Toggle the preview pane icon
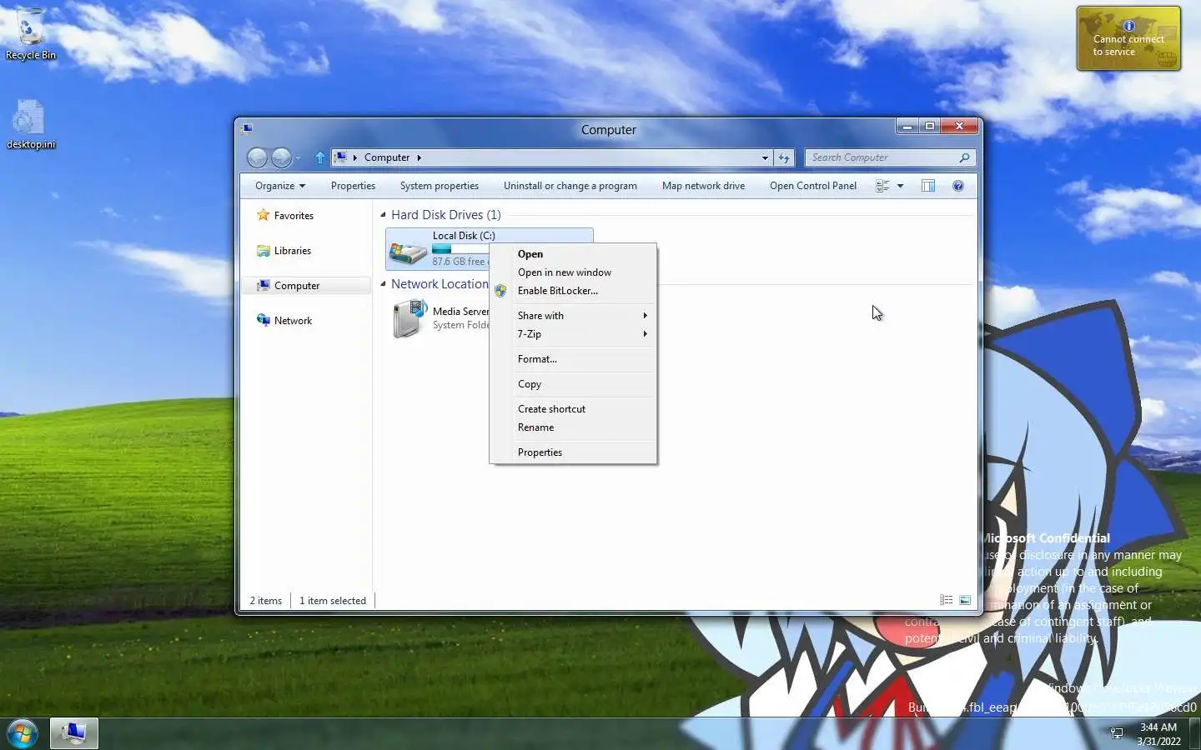 (928, 186)
